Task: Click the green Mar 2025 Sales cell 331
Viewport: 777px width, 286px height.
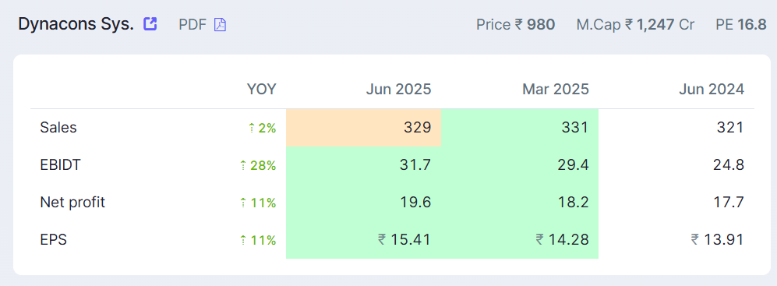Action: (520, 128)
